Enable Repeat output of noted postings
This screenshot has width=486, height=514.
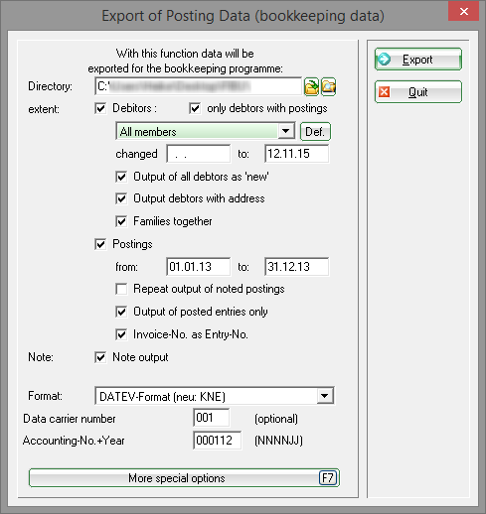click(121, 289)
